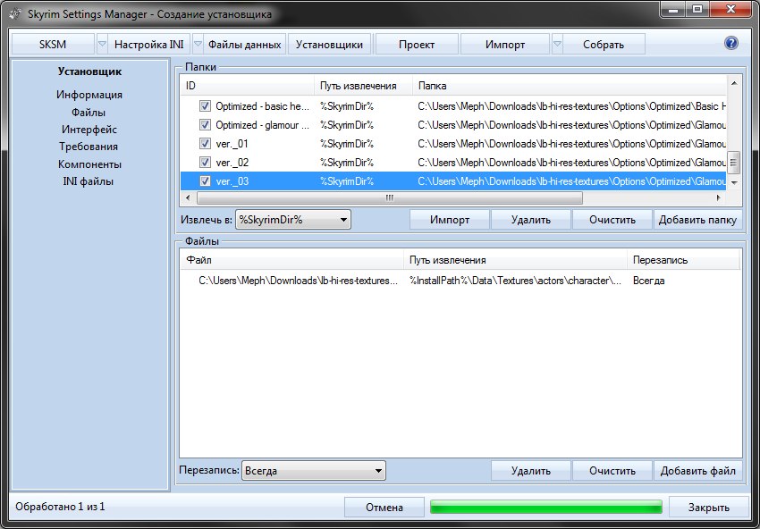Select Компоненты in the sidebar
The height and width of the screenshot is (529, 760).
point(89,164)
